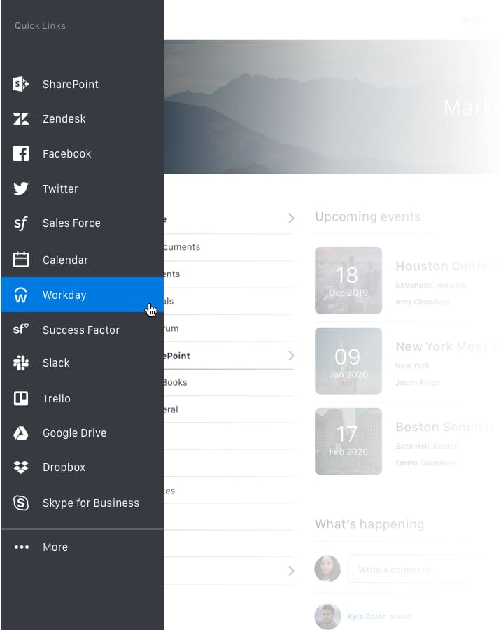The height and width of the screenshot is (630, 501).
Task: Select the Twitter quick link label
Action: point(60,188)
